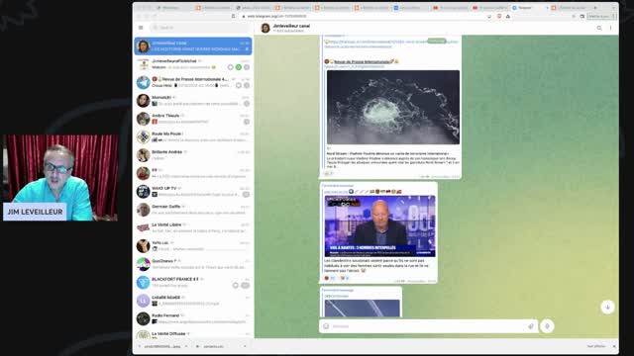Open the La Vérité Libre chat

click(x=193, y=227)
